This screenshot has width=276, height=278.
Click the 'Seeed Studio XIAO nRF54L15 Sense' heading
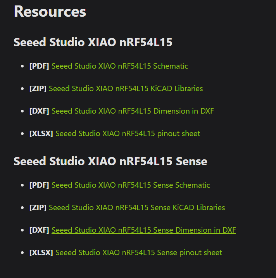pos(110,161)
